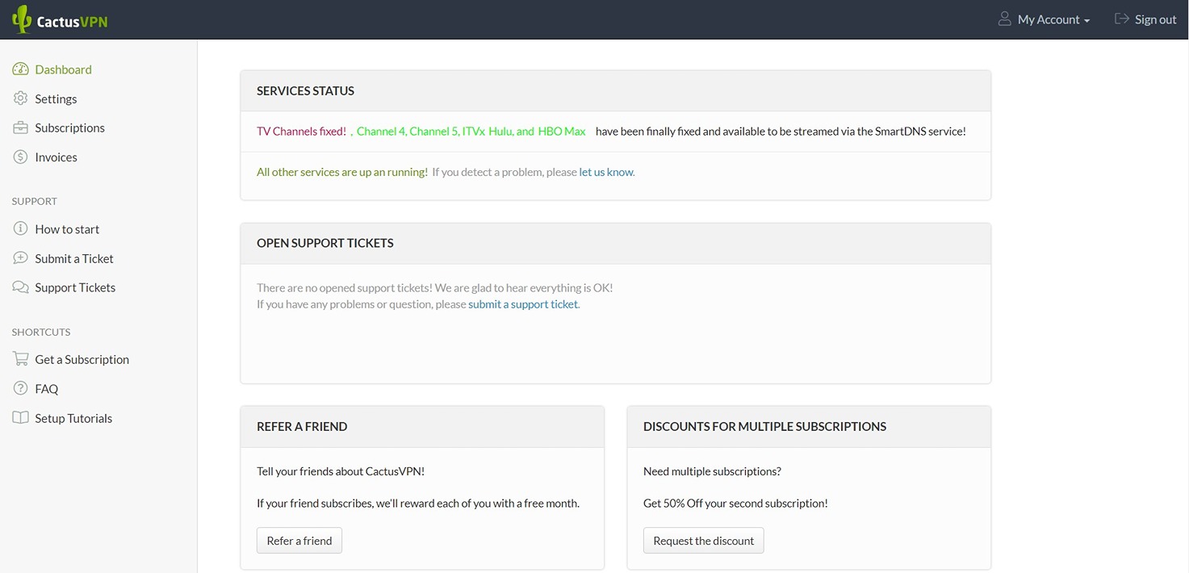View Invoices by clicking its icon
1189x573 pixels.
(19, 157)
